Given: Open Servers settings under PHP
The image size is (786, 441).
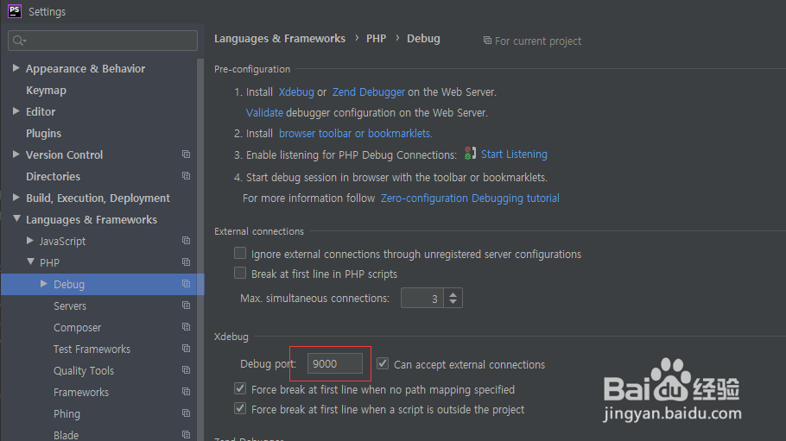Looking at the screenshot, I should 70,306.
